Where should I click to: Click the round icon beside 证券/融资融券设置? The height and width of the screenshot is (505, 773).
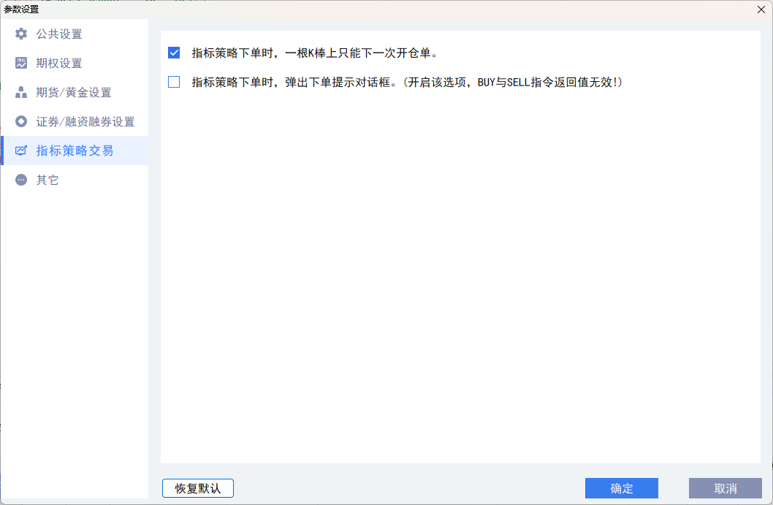(21, 121)
